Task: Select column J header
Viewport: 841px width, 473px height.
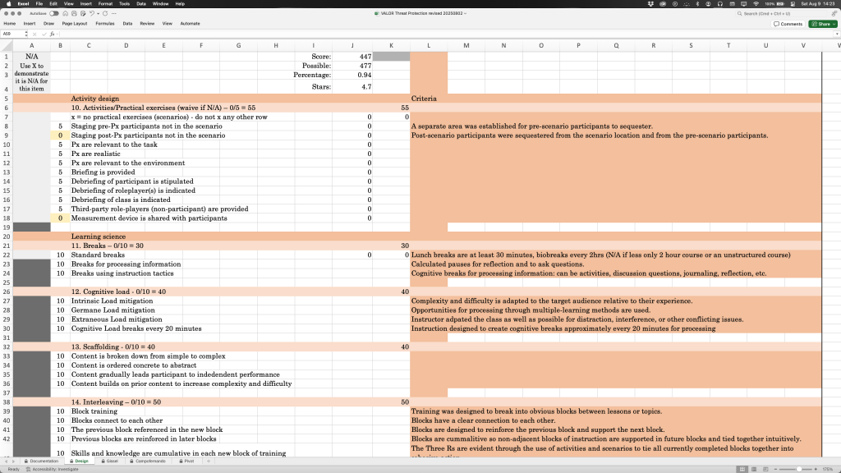Action: pyautogui.click(x=352, y=46)
